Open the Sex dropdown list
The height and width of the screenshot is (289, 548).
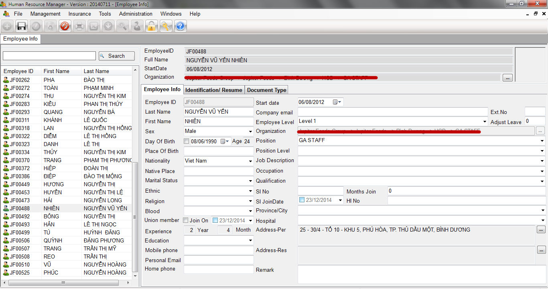(x=250, y=131)
